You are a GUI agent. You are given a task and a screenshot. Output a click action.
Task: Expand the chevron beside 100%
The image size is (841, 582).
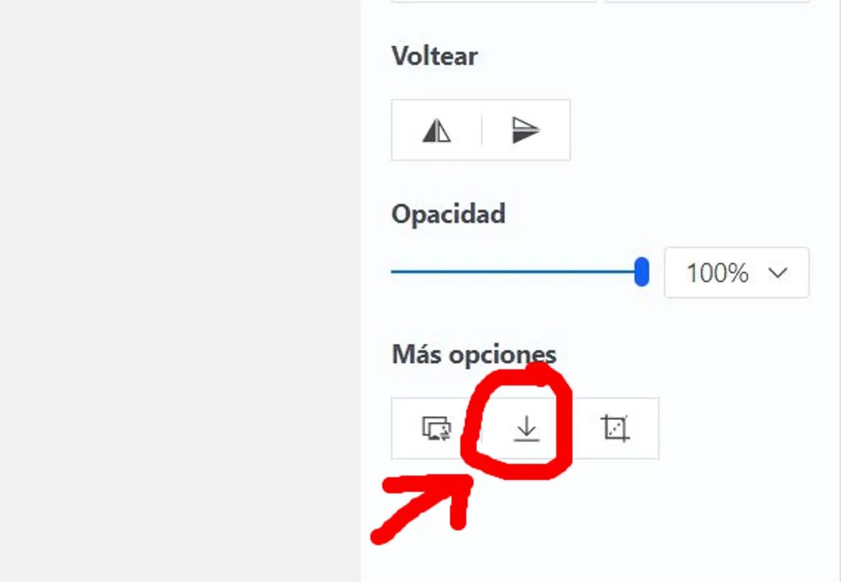777,272
